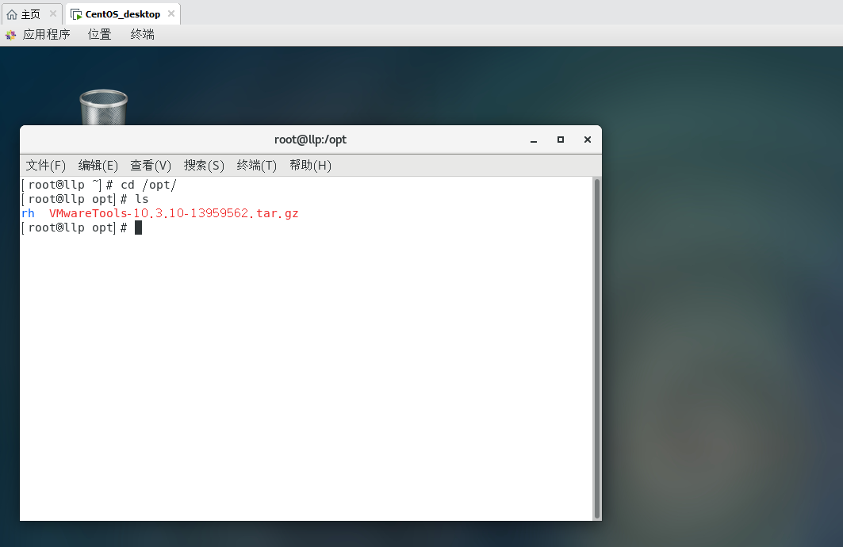
Task: Open the 帮助(H) menu in terminal
Action: point(310,166)
